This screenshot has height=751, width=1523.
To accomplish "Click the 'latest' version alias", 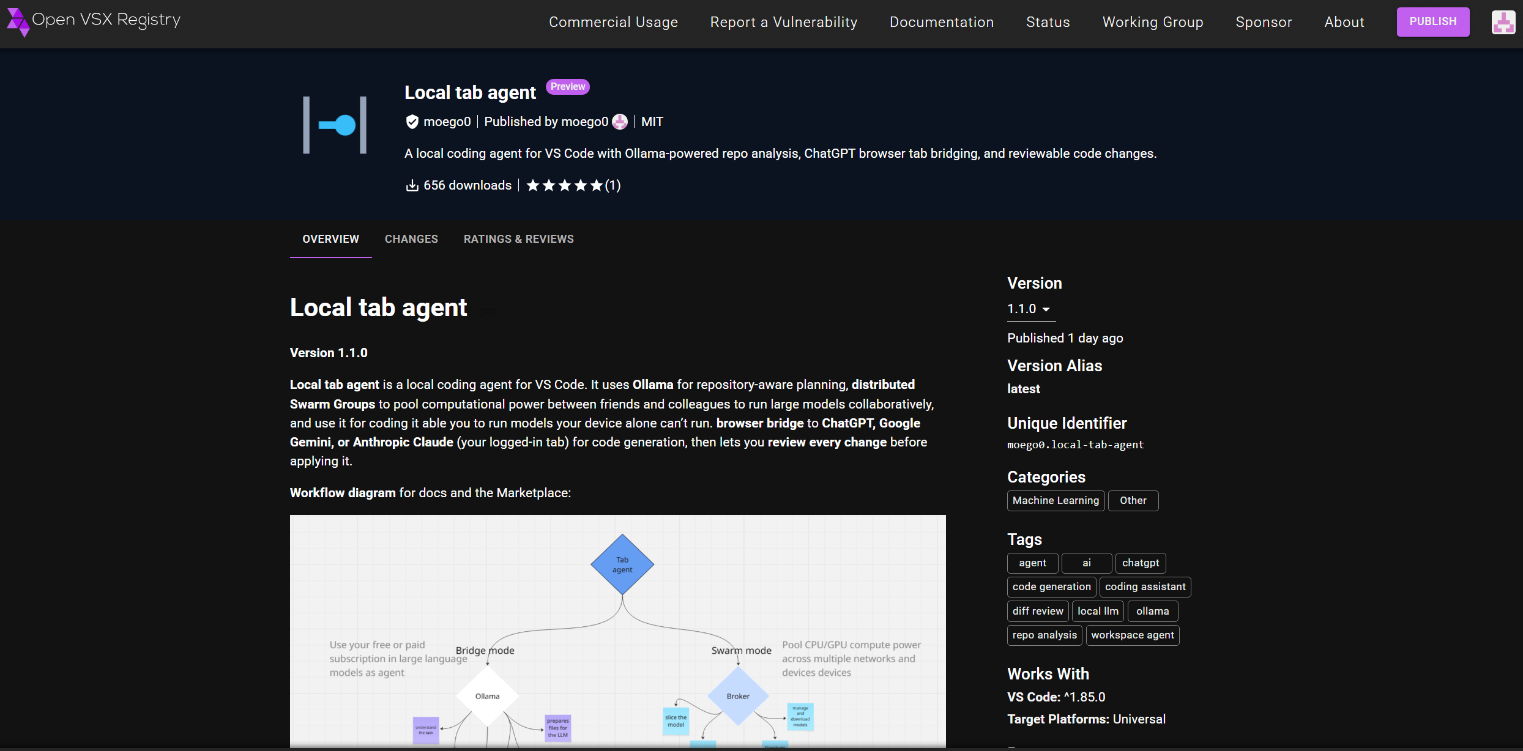I will coord(1023,389).
